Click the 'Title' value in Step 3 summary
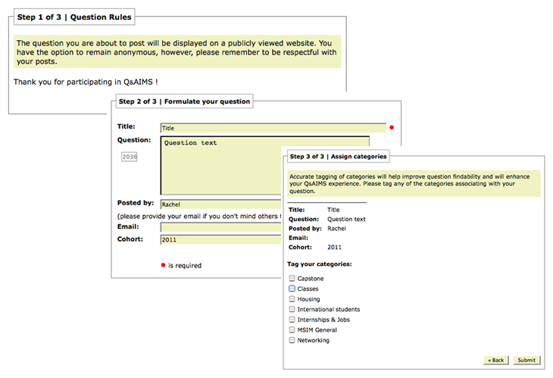Image resolution: width=553 pixels, height=378 pixels. point(333,210)
